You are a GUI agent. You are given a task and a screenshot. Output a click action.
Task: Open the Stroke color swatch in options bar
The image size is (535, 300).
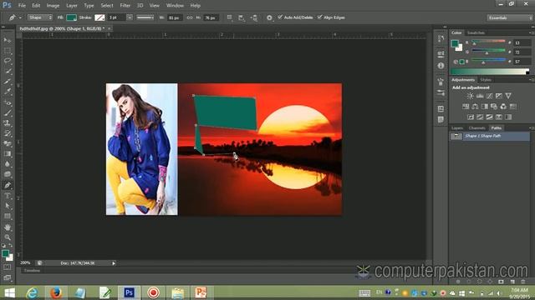99,17
